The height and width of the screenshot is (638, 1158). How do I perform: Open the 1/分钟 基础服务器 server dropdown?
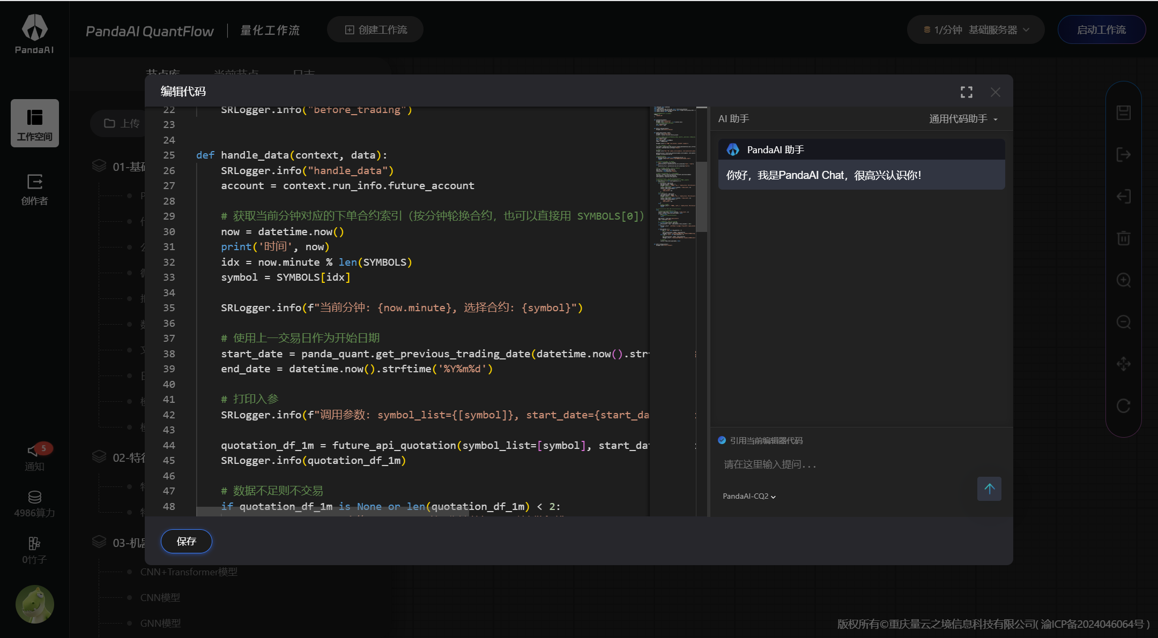coord(976,30)
